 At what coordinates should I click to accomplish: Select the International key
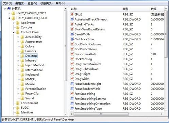click(34, 70)
